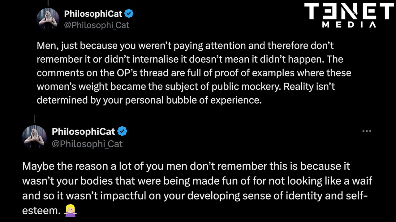This screenshot has height=222, width=396.
Task: Open the more options three-dot menu
Action: [367, 131]
